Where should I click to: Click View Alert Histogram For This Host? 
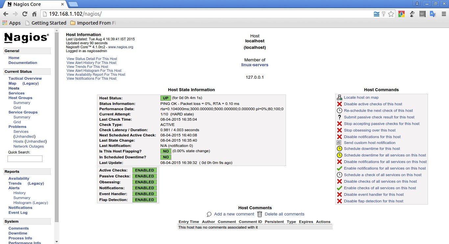click(94, 71)
